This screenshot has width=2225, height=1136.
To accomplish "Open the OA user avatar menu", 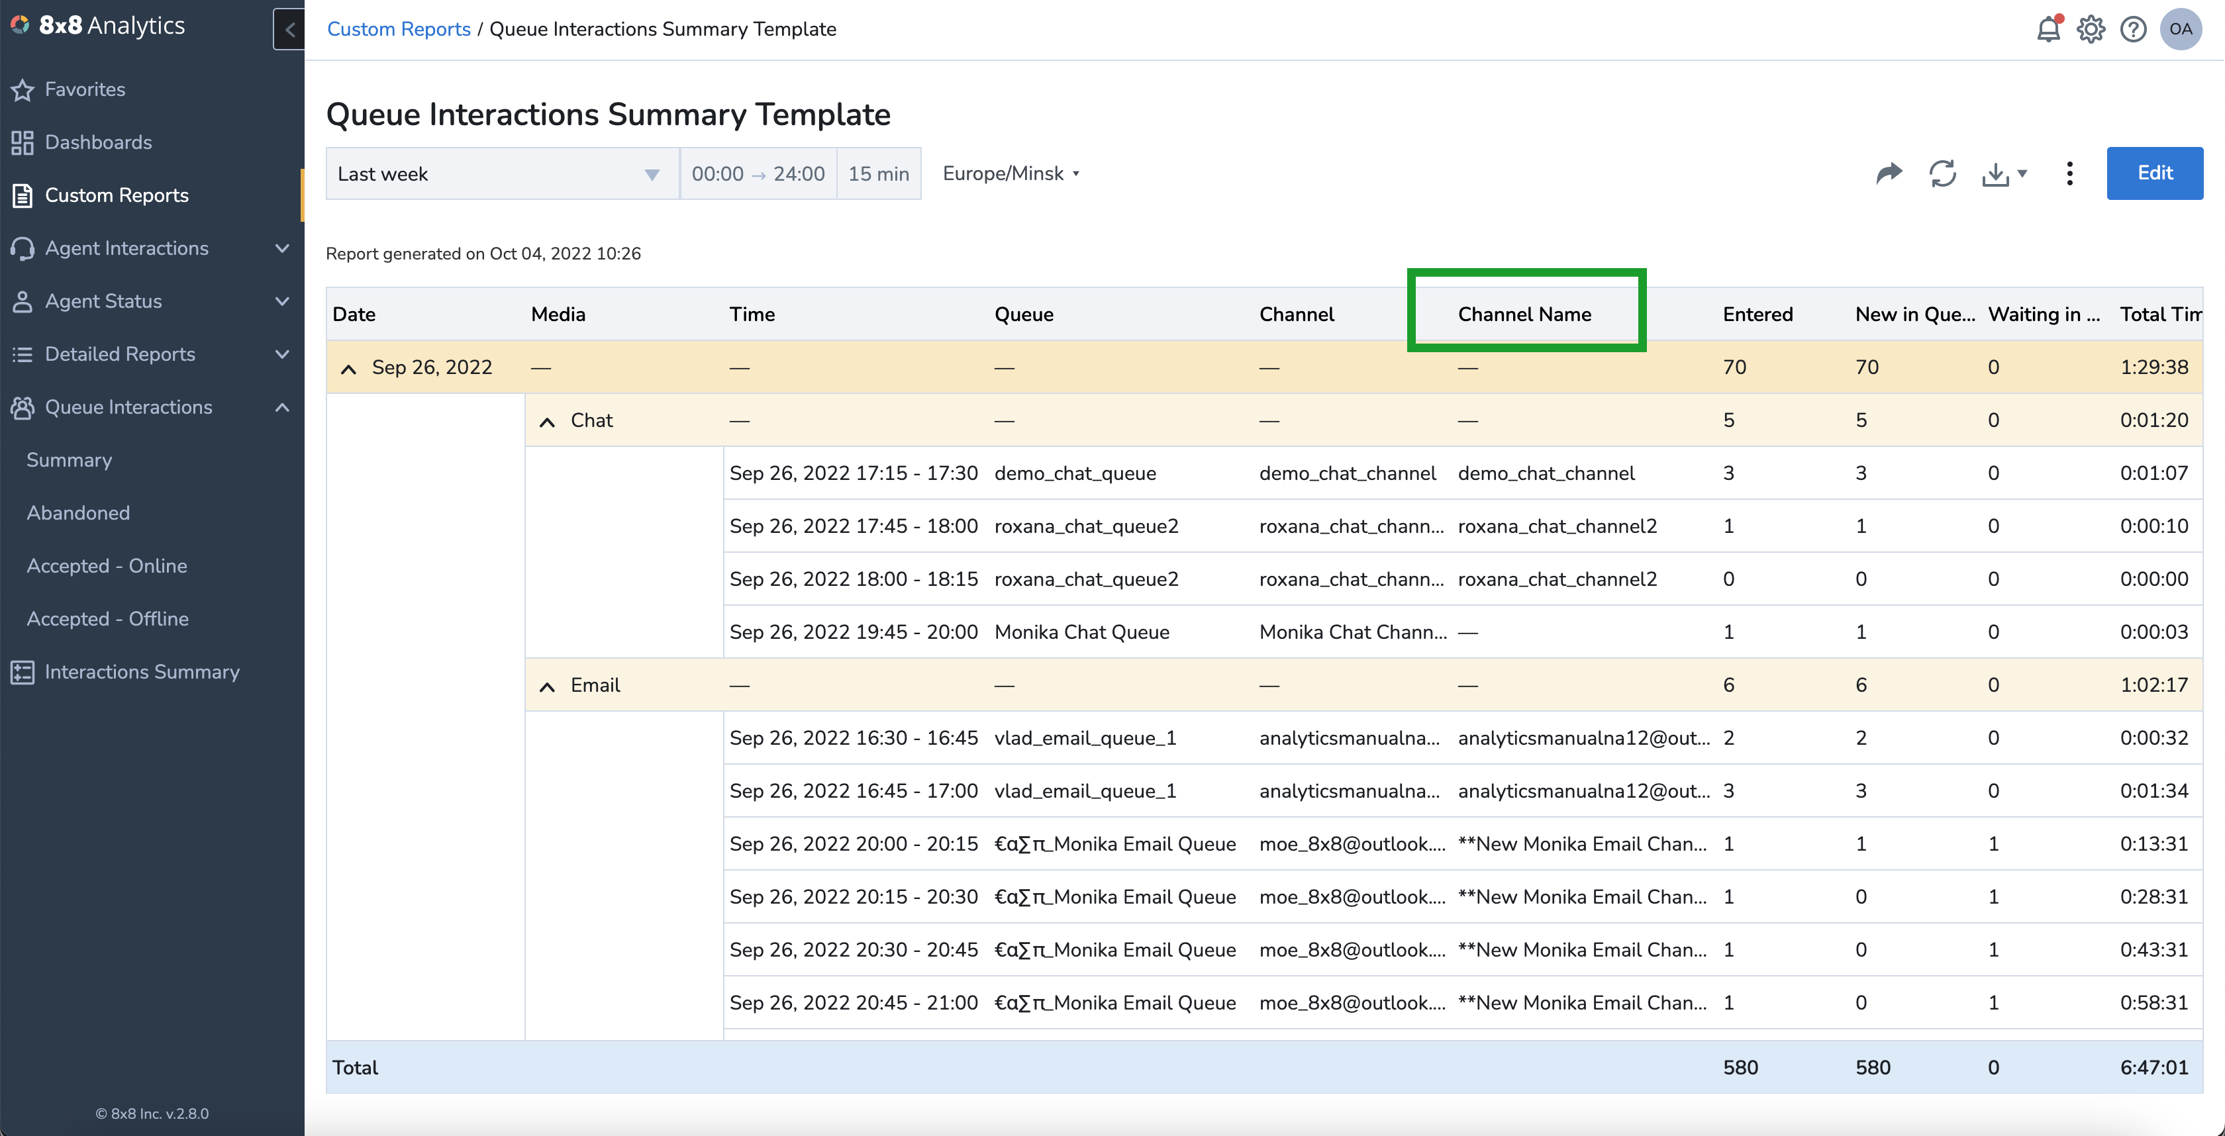I will (x=2180, y=29).
